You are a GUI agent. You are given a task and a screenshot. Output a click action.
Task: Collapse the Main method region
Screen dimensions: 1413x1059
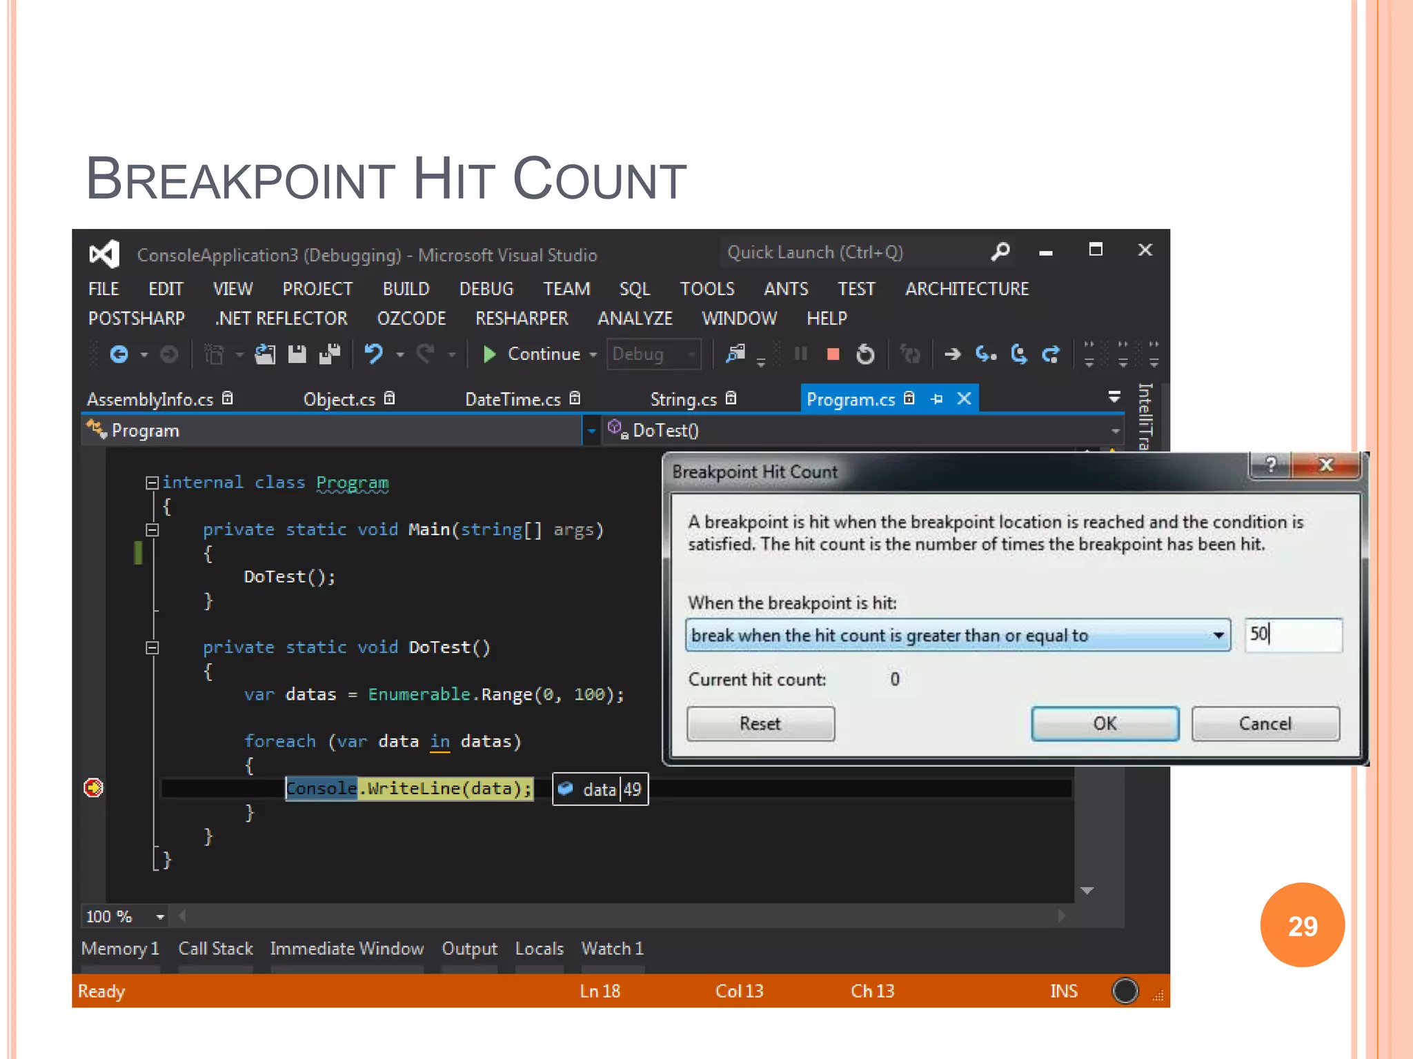coord(152,529)
